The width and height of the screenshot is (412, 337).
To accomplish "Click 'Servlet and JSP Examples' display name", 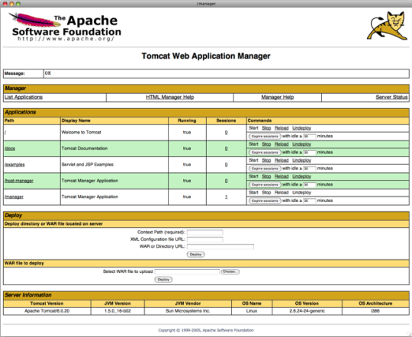I will click(x=88, y=165).
